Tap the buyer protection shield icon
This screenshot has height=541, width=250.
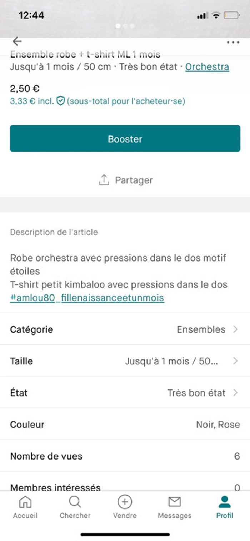click(x=61, y=101)
